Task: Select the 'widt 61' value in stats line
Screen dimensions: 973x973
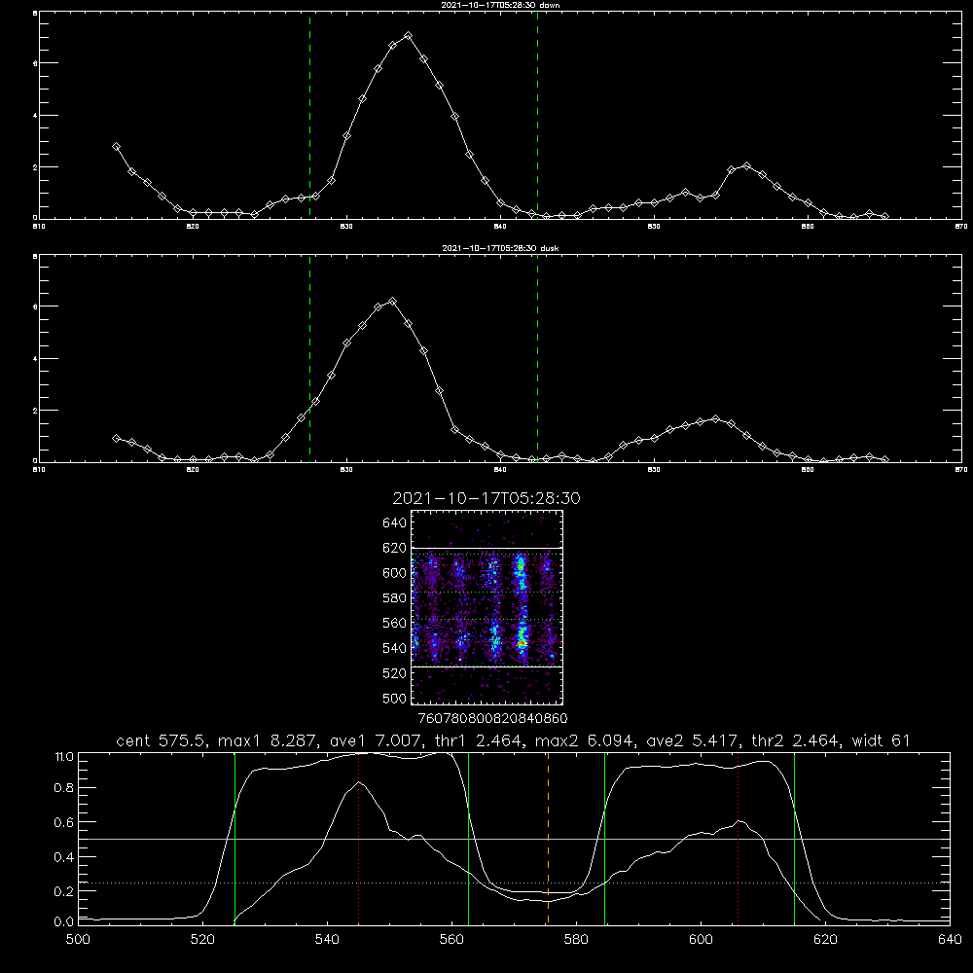Action: [x=881, y=740]
